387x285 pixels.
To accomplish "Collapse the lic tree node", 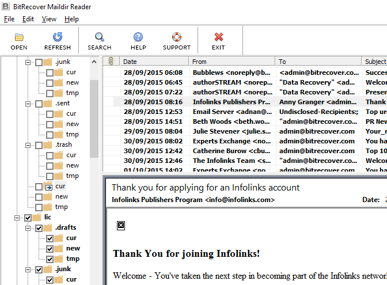I will (17, 218).
